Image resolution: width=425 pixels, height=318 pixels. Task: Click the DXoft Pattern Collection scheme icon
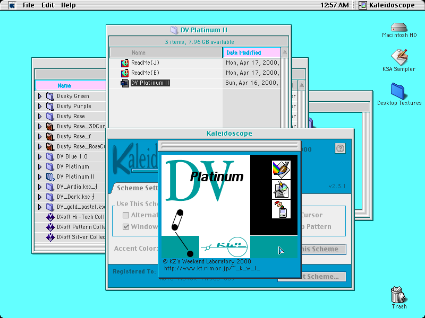[50, 227]
